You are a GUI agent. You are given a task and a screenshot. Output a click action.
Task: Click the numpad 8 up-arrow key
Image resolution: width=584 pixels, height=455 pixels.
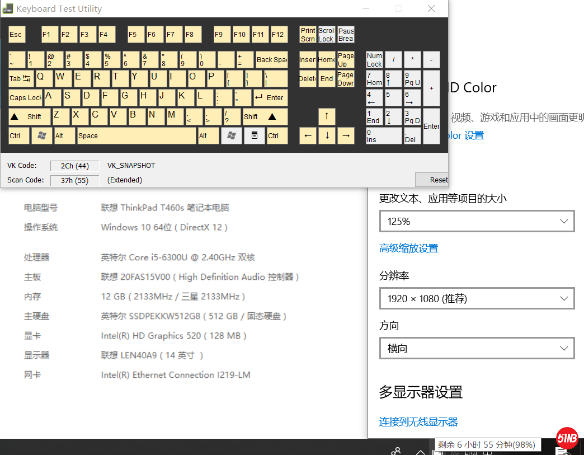[x=393, y=78]
